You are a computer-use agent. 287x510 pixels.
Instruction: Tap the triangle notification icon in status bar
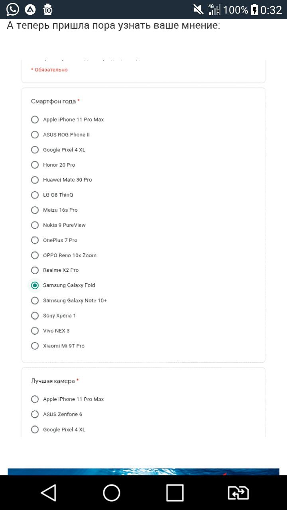[x=30, y=10]
